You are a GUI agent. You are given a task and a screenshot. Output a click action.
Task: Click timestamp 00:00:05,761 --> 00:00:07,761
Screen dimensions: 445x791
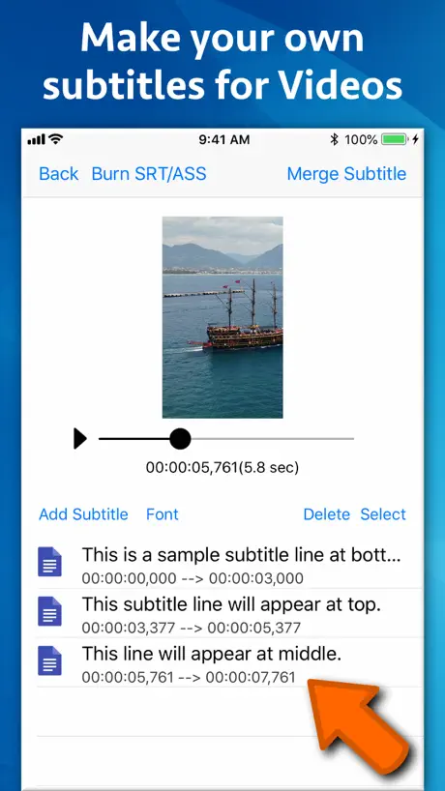tap(189, 677)
